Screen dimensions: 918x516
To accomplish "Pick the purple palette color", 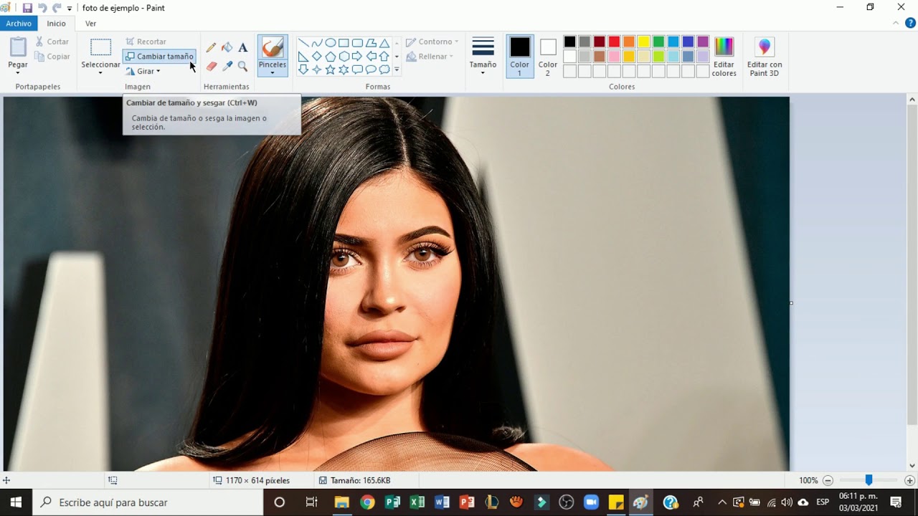I will click(x=703, y=42).
